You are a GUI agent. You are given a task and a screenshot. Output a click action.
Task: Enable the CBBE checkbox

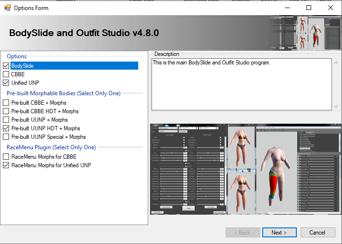[x=6, y=74]
